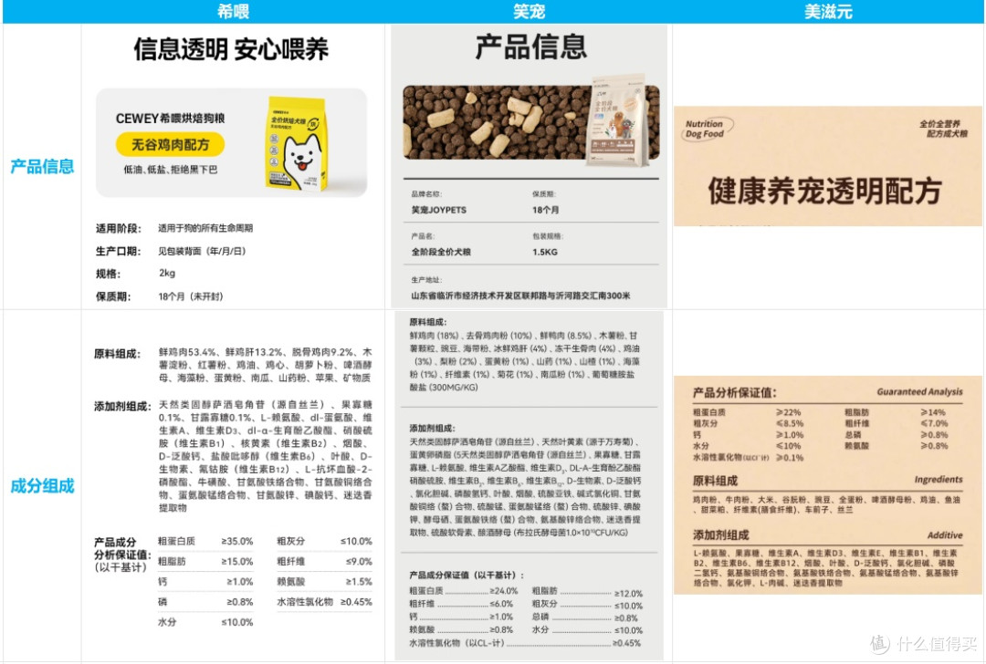Select the text "适用于狗的所有生命周期"
Viewport: 986px width, 664px height.
tap(205, 228)
